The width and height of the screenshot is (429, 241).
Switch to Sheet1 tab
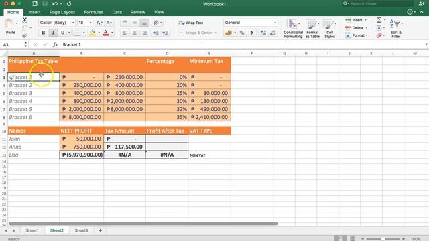[x=32, y=230]
